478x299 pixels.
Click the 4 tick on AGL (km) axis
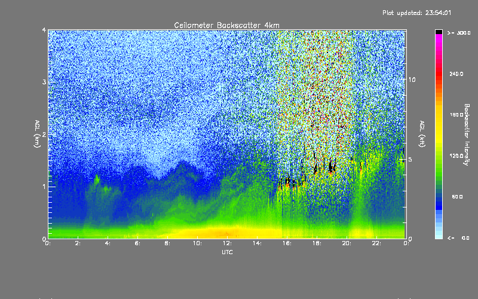pos(44,30)
